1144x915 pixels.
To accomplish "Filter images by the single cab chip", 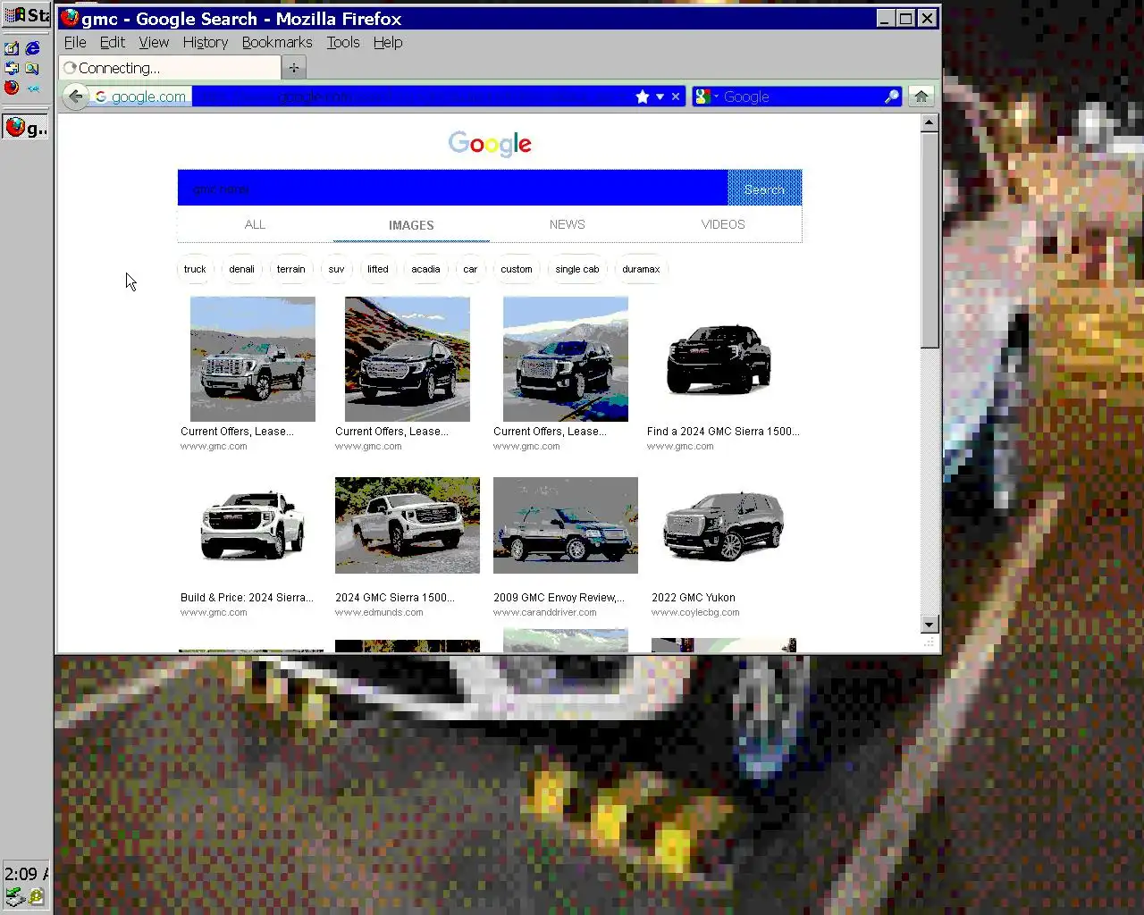I will [577, 269].
